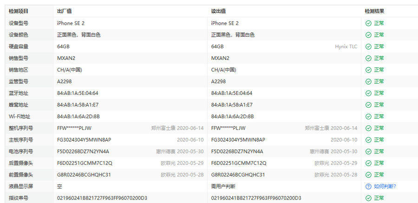Click the 空 factory value for 液晶显示屏
Image resolution: width=418 pixels, height=203 pixels.
[x=59, y=186]
